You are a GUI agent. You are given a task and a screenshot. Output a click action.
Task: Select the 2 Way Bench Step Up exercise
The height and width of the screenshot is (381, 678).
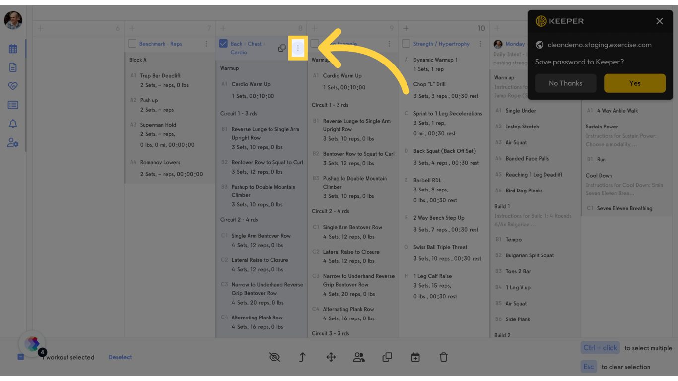coord(439,218)
